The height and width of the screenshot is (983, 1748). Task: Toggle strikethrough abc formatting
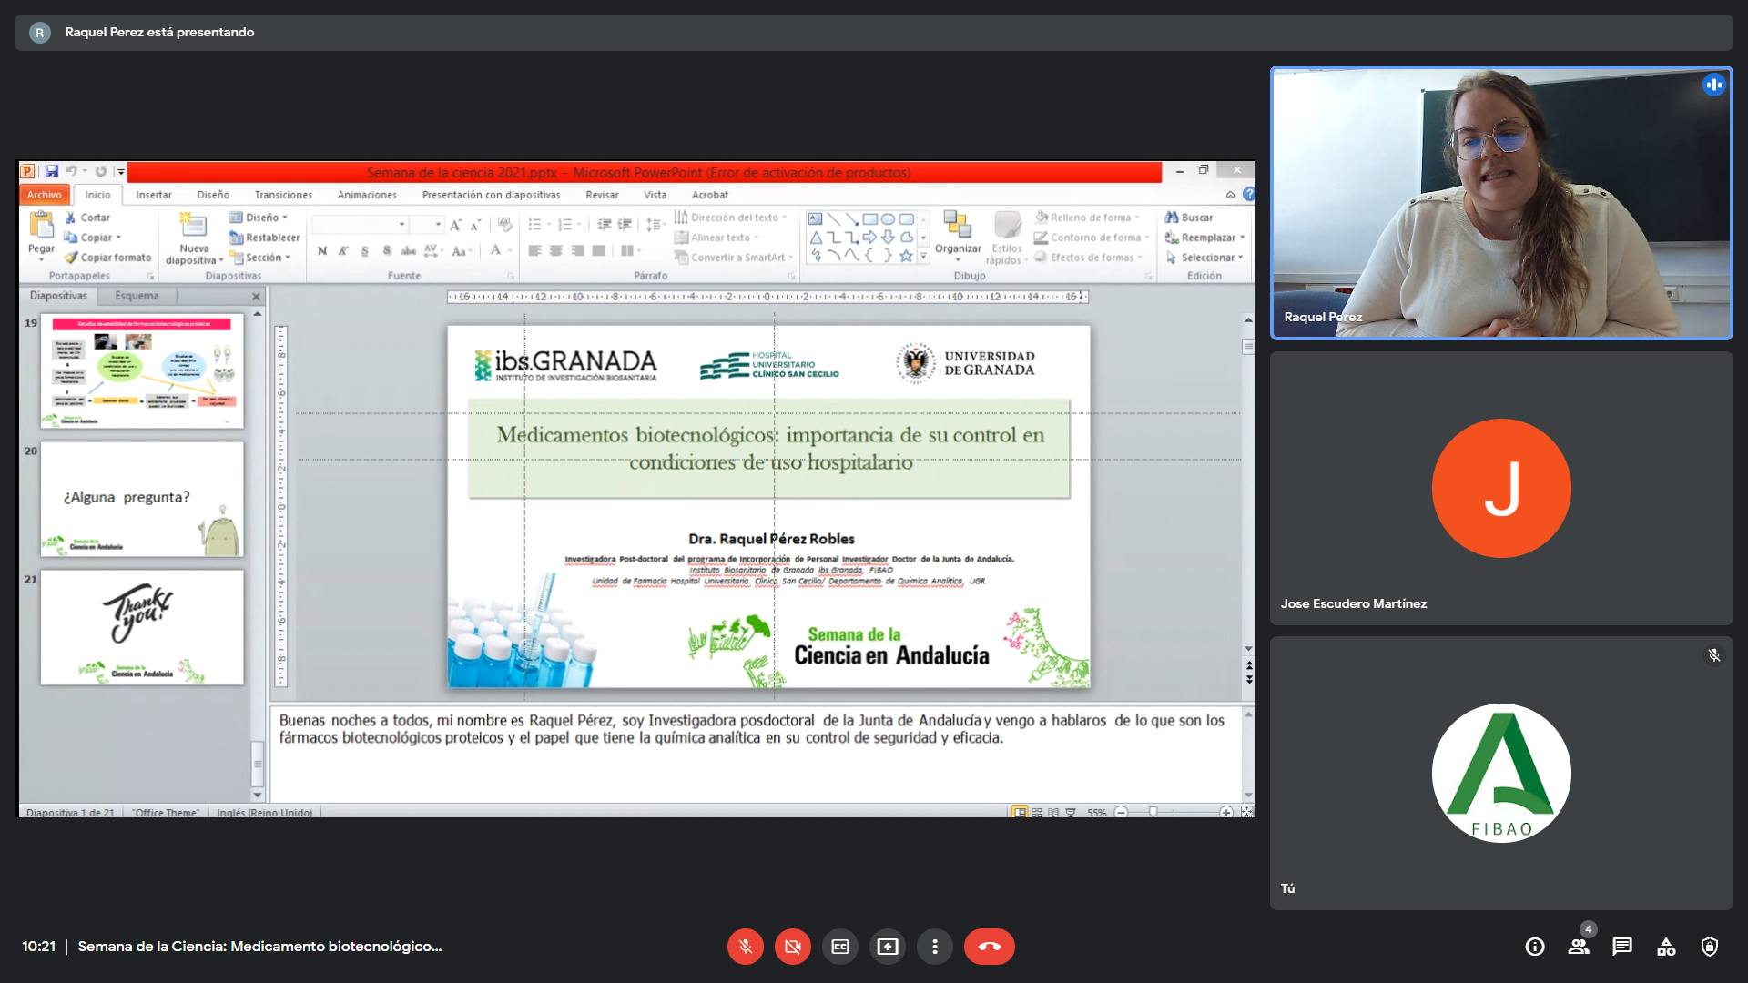point(409,251)
